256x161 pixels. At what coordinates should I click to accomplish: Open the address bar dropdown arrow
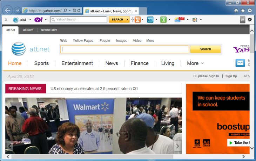click(x=69, y=11)
